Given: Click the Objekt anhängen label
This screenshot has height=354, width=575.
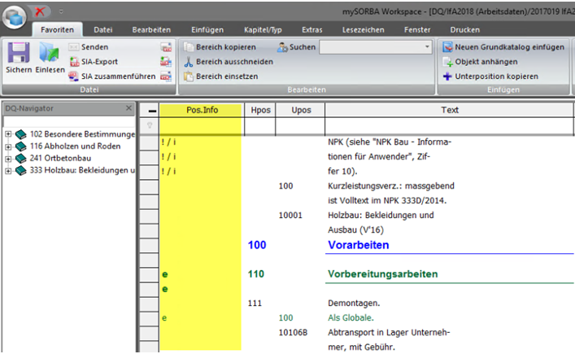Looking at the screenshot, I should (x=486, y=62).
